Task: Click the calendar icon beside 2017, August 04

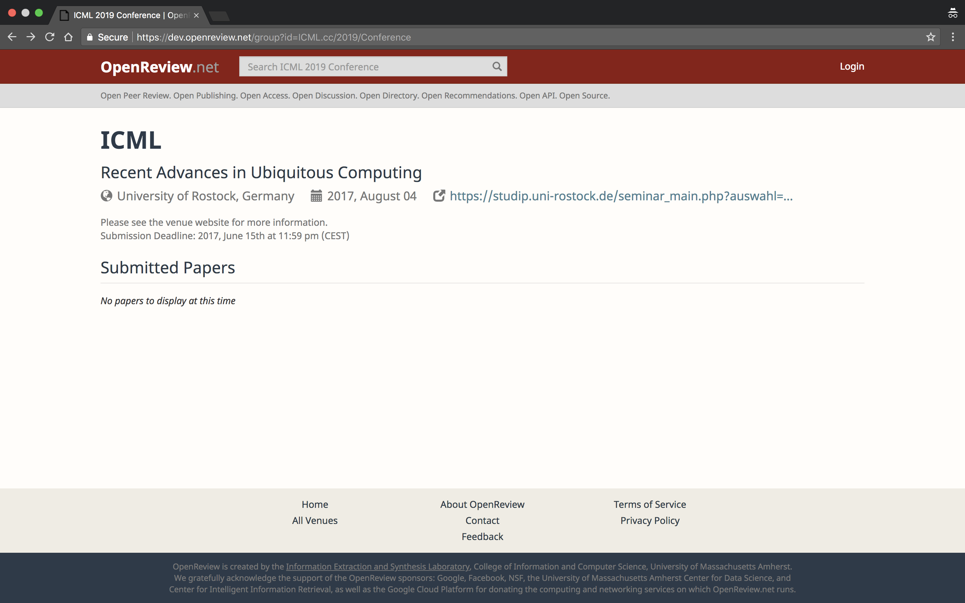Action: pyautogui.click(x=316, y=196)
